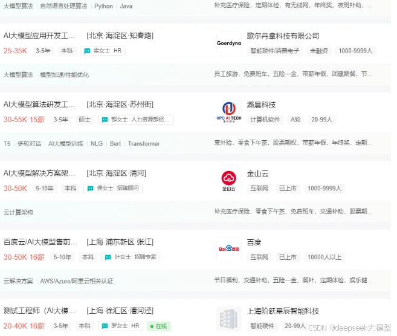Click chat icon next to 罗女士 HR
This screenshot has width=397, height=336.
[105, 326]
